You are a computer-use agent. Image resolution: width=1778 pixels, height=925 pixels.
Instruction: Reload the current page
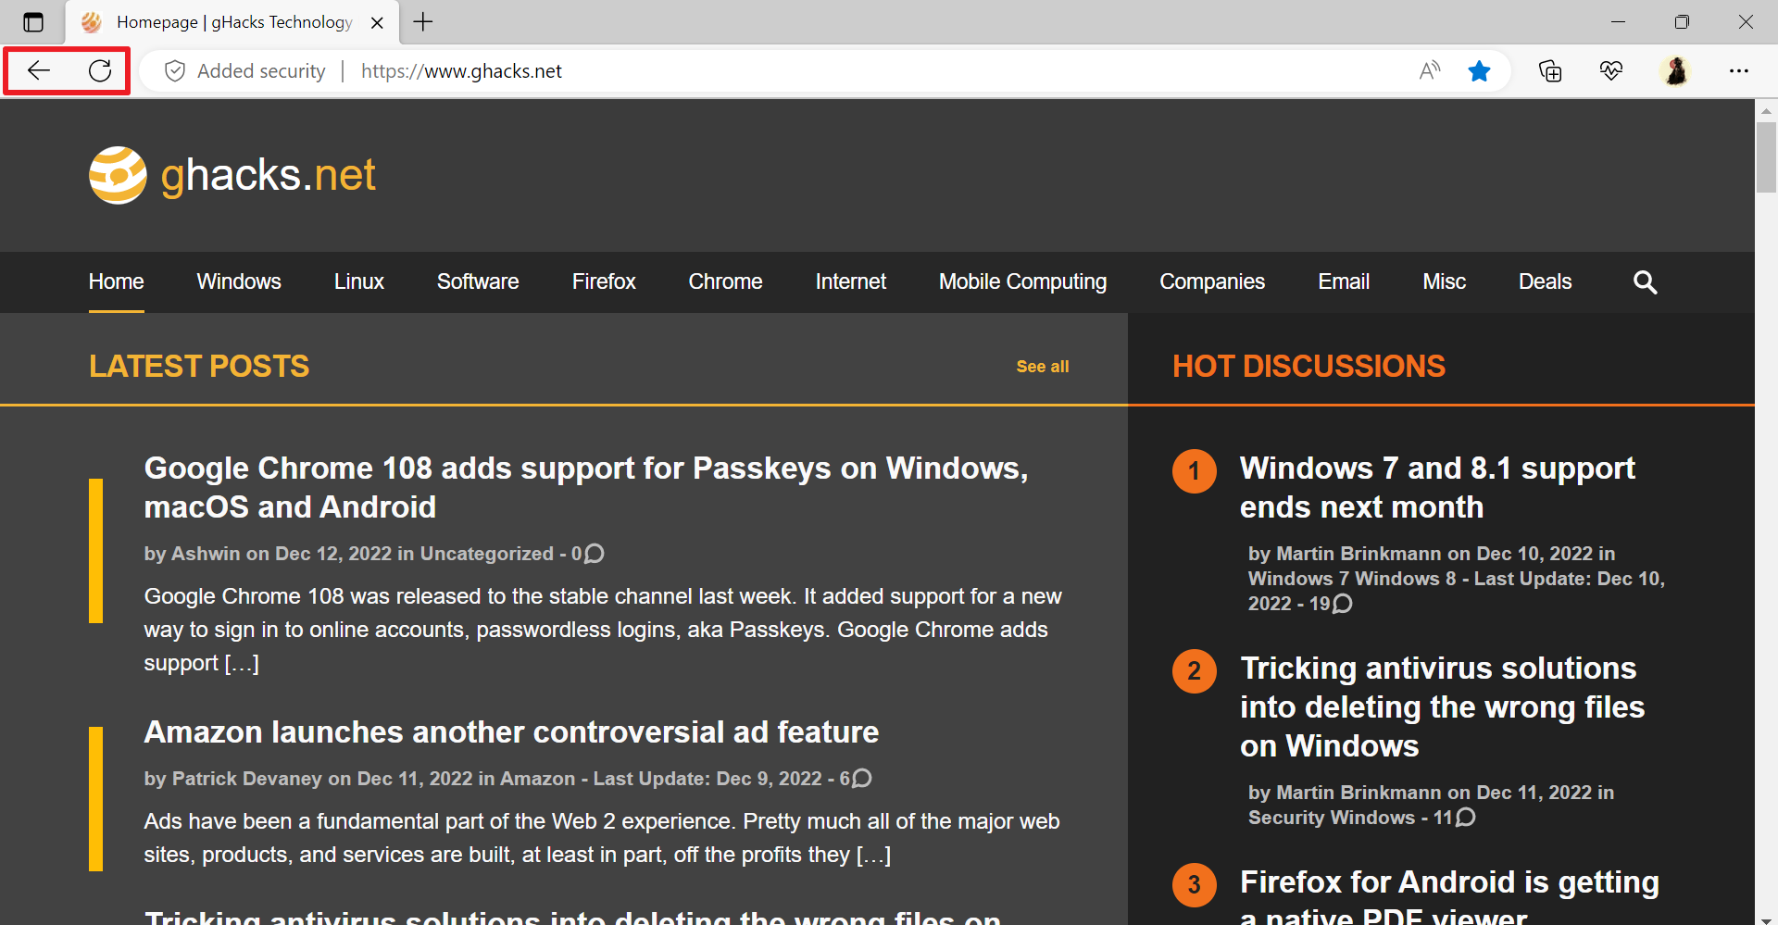pos(100,70)
